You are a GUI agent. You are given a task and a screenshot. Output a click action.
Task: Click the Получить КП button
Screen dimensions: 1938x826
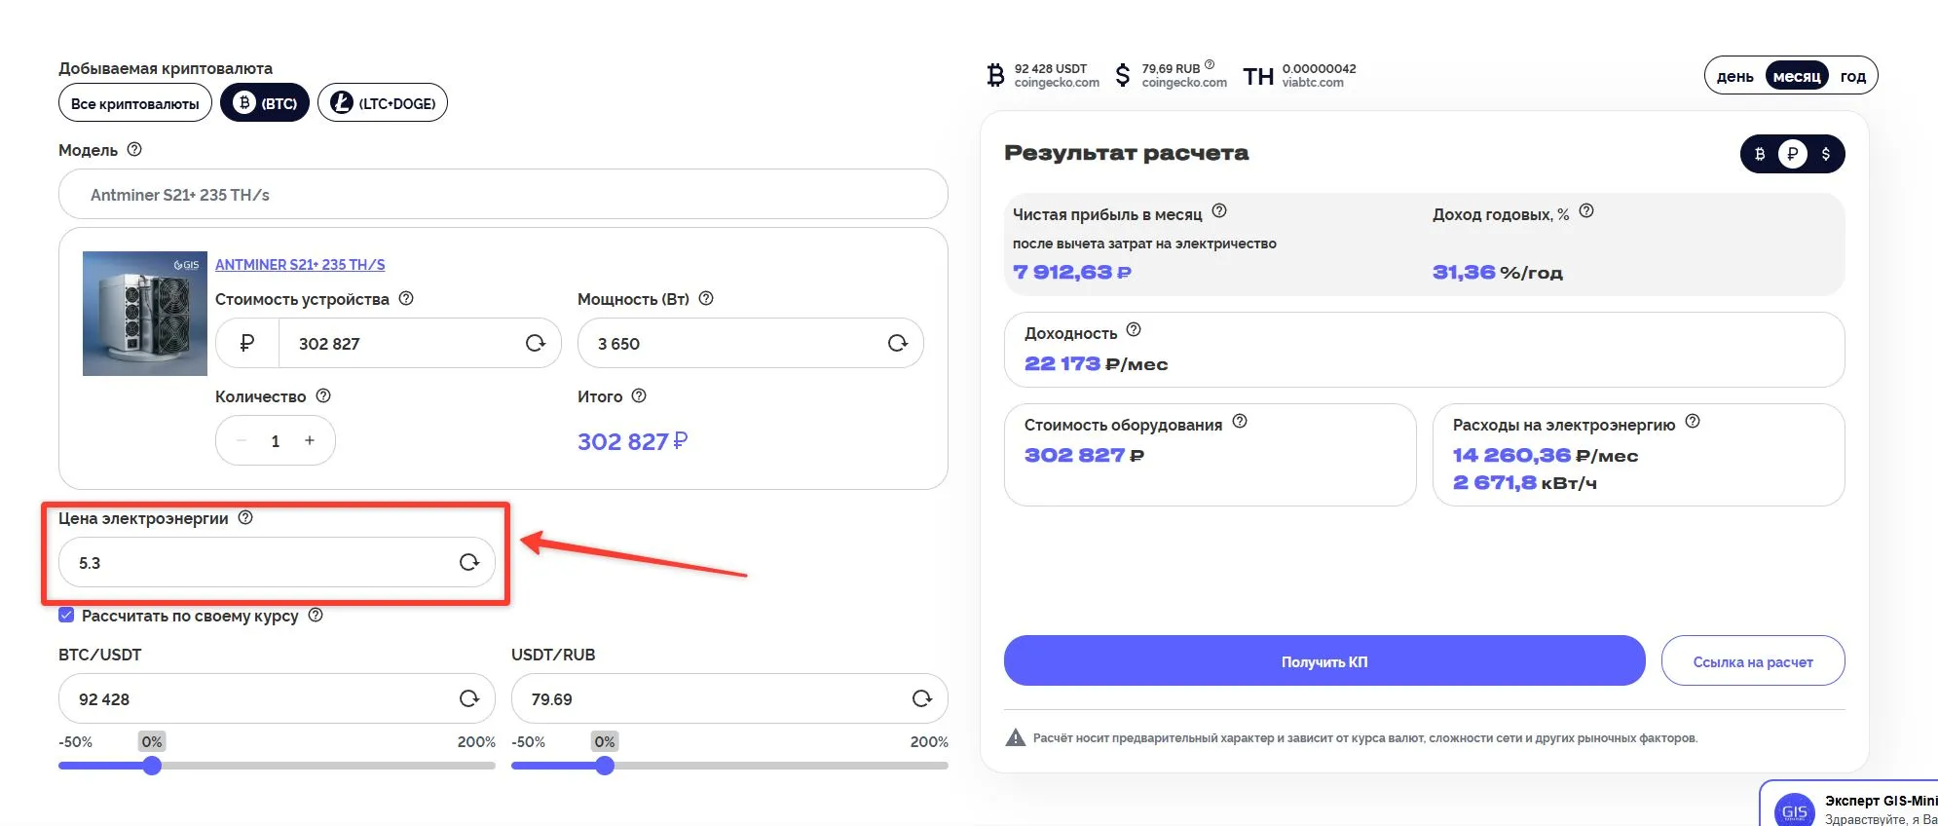click(x=1323, y=661)
